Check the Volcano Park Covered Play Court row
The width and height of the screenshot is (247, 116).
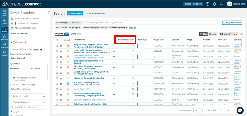point(57,73)
